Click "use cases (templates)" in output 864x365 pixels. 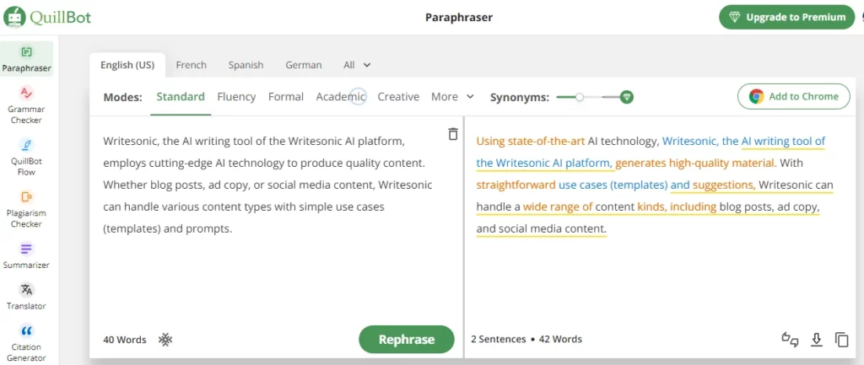click(x=613, y=185)
